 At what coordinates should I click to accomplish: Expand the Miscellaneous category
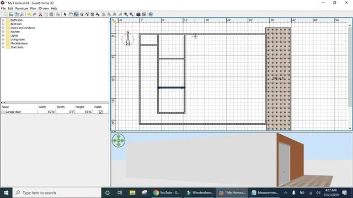coord(3,43)
